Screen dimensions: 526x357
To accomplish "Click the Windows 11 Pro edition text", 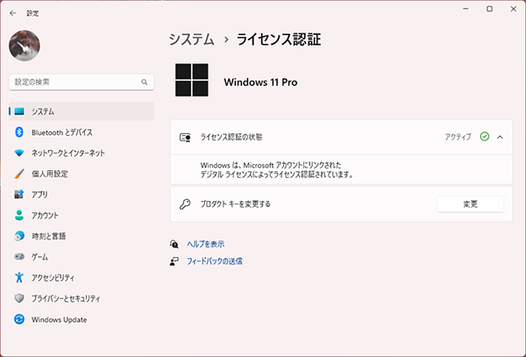I will pyautogui.click(x=260, y=82).
